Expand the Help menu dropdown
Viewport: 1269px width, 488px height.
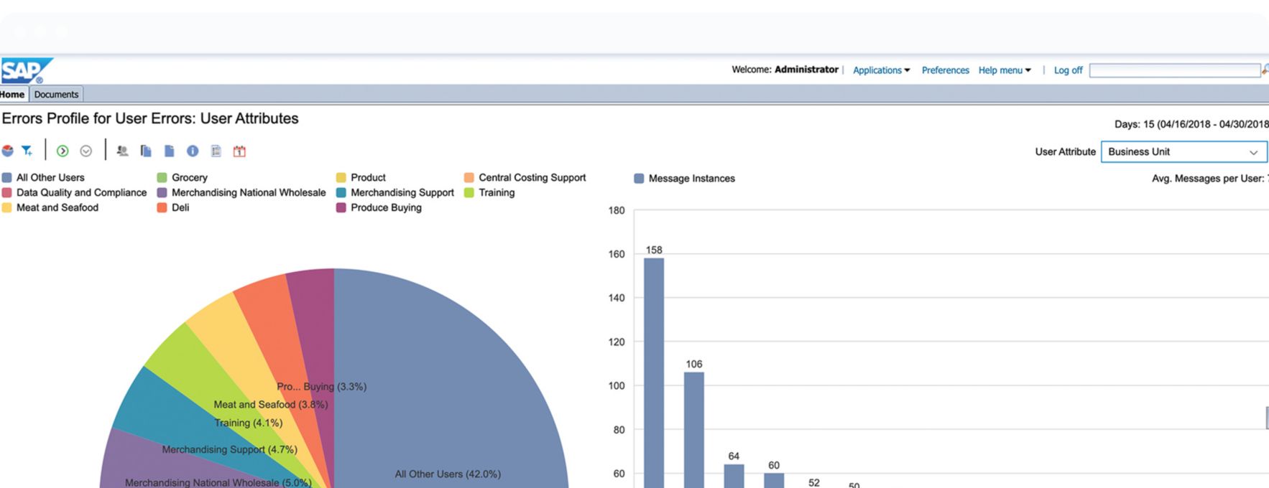pyautogui.click(x=1004, y=70)
